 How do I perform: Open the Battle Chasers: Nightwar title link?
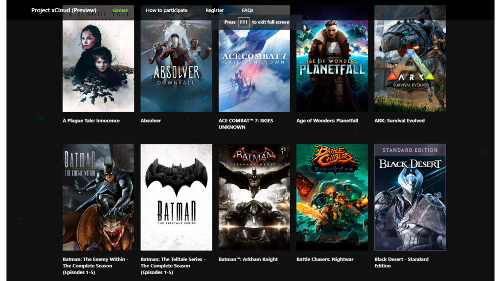[x=325, y=260]
